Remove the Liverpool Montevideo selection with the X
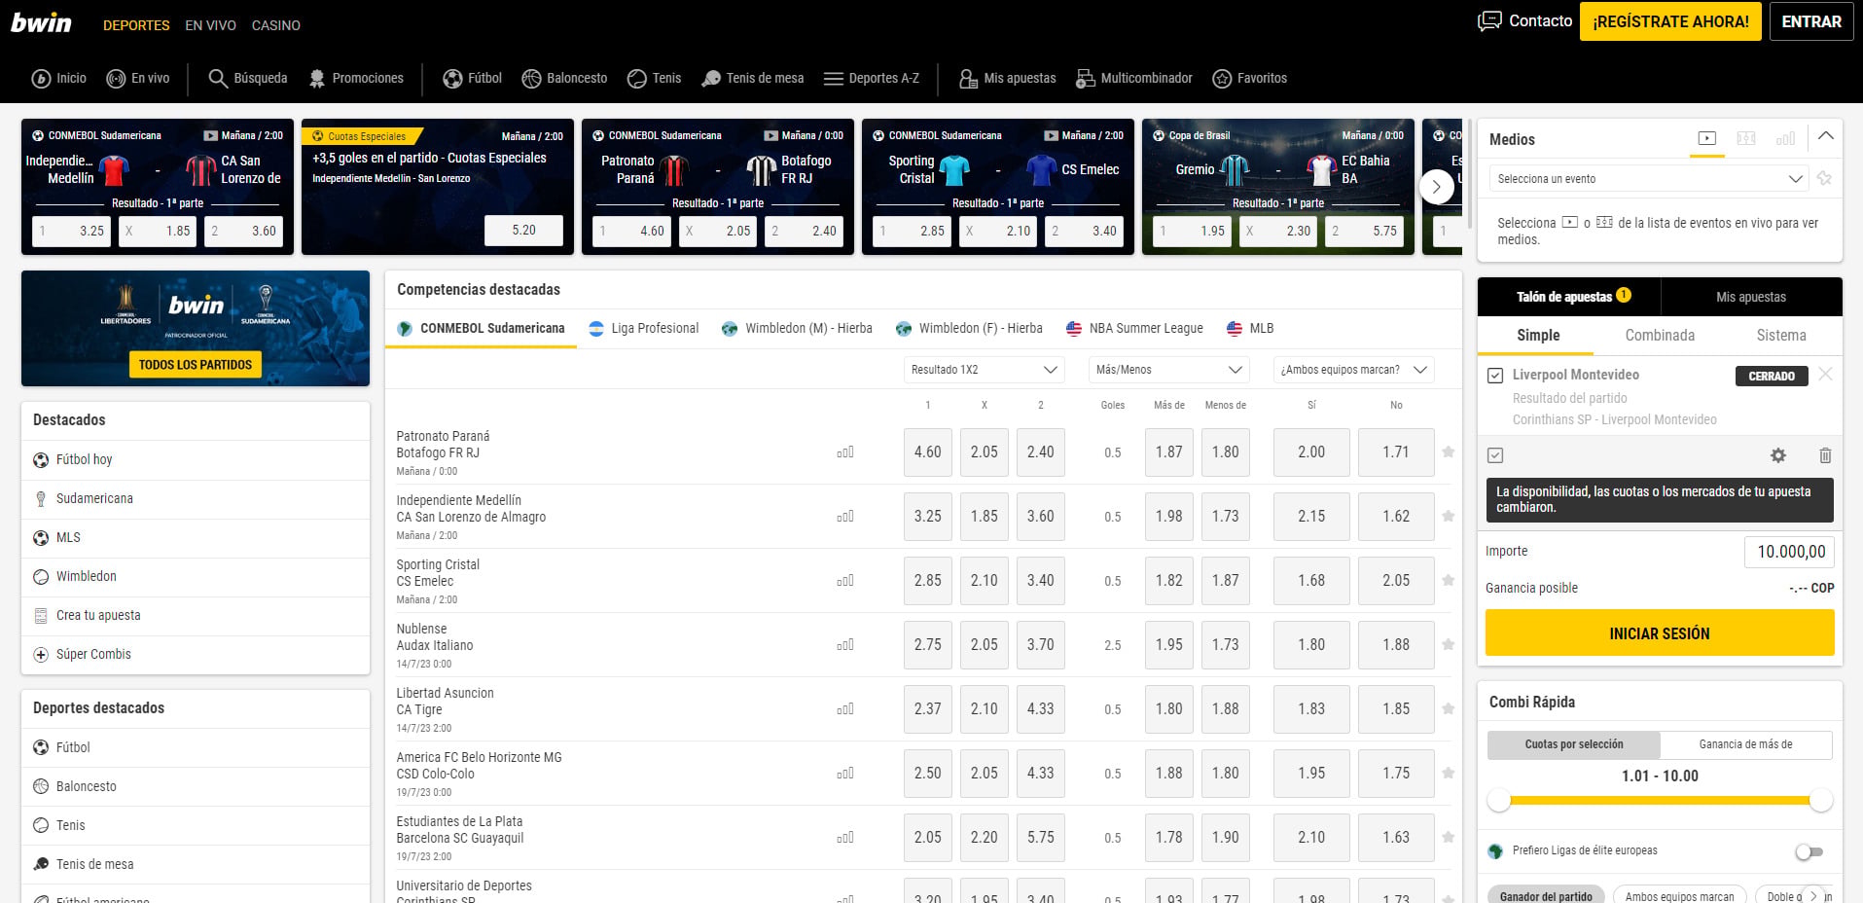Image resolution: width=1863 pixels, height=903 pixels. 1825,375
